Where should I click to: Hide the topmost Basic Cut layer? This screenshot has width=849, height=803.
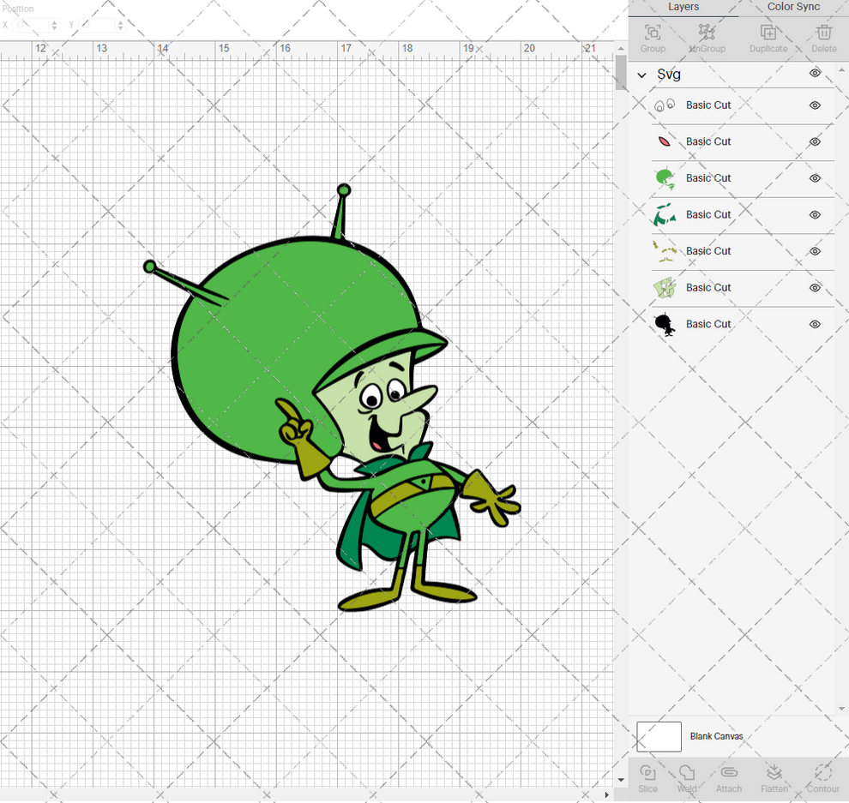(x=814, y=105)
